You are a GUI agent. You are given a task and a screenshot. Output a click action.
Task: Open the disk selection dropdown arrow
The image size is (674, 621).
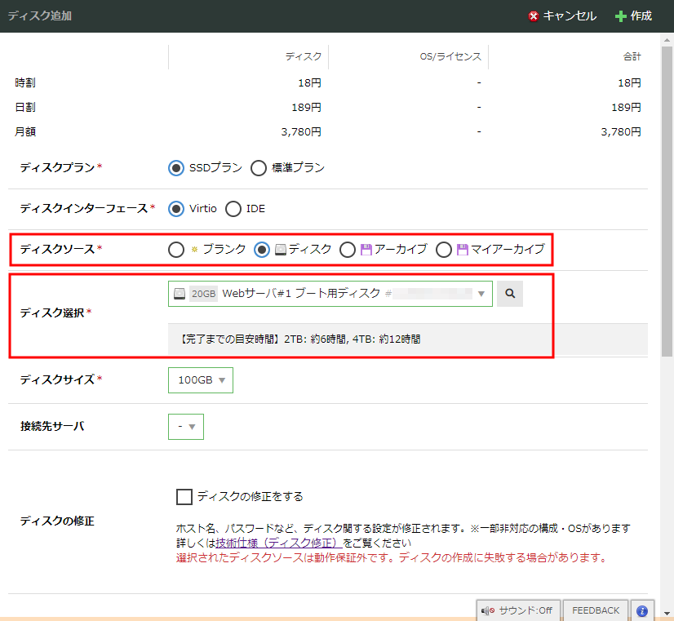[481, 294]
